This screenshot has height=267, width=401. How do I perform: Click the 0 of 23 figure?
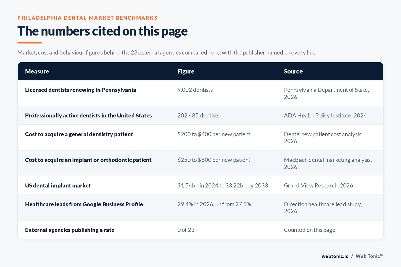click(x=186, y=230)
